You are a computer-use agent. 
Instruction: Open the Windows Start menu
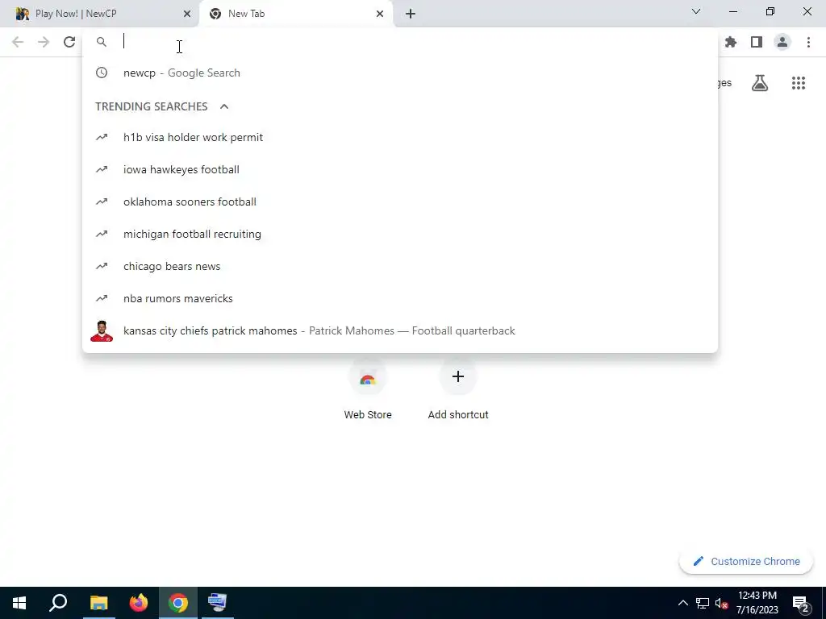coord(19,603)
